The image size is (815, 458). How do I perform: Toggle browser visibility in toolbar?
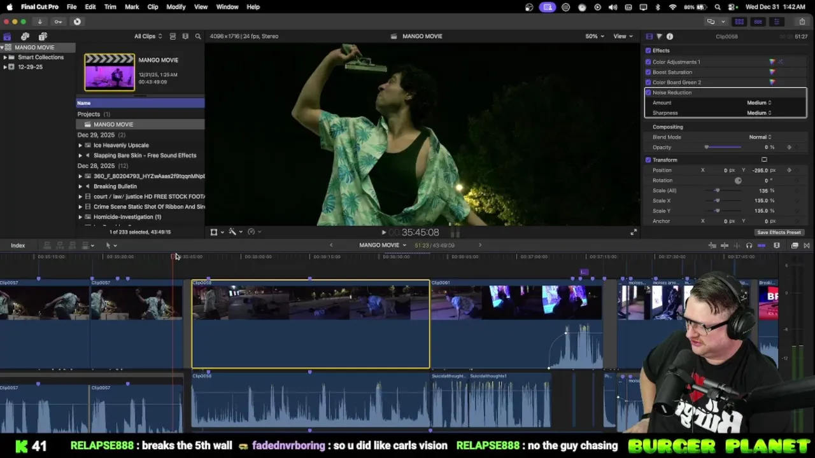click(x=739, y=22)
